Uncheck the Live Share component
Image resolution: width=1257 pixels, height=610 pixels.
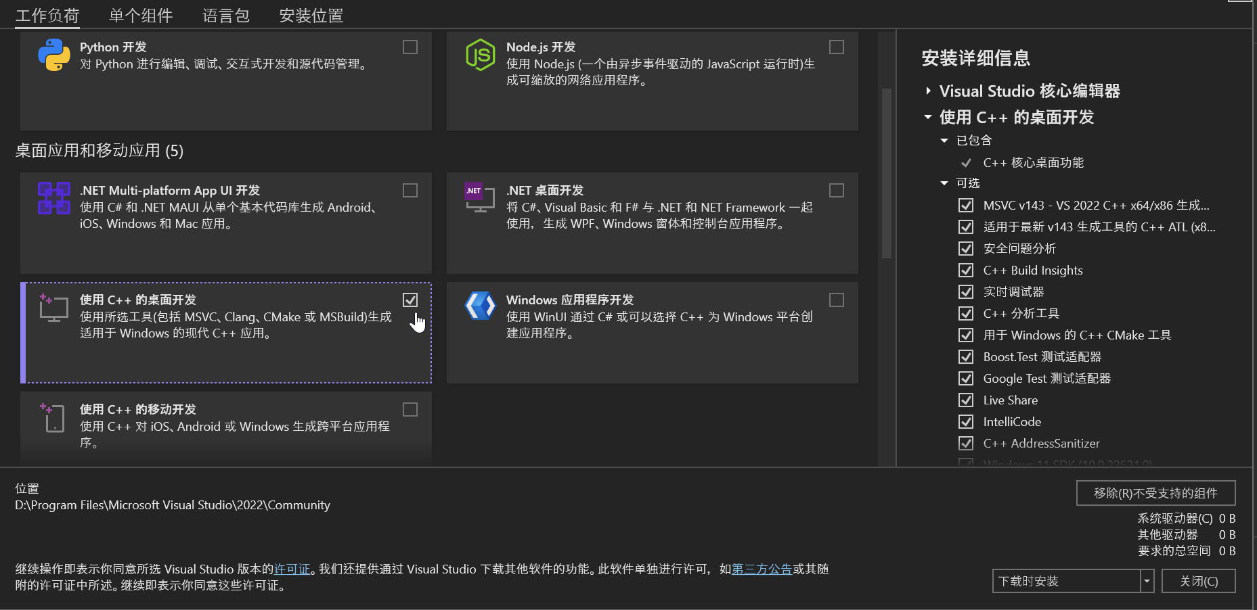pyautogui.click(x=966, y=400)
